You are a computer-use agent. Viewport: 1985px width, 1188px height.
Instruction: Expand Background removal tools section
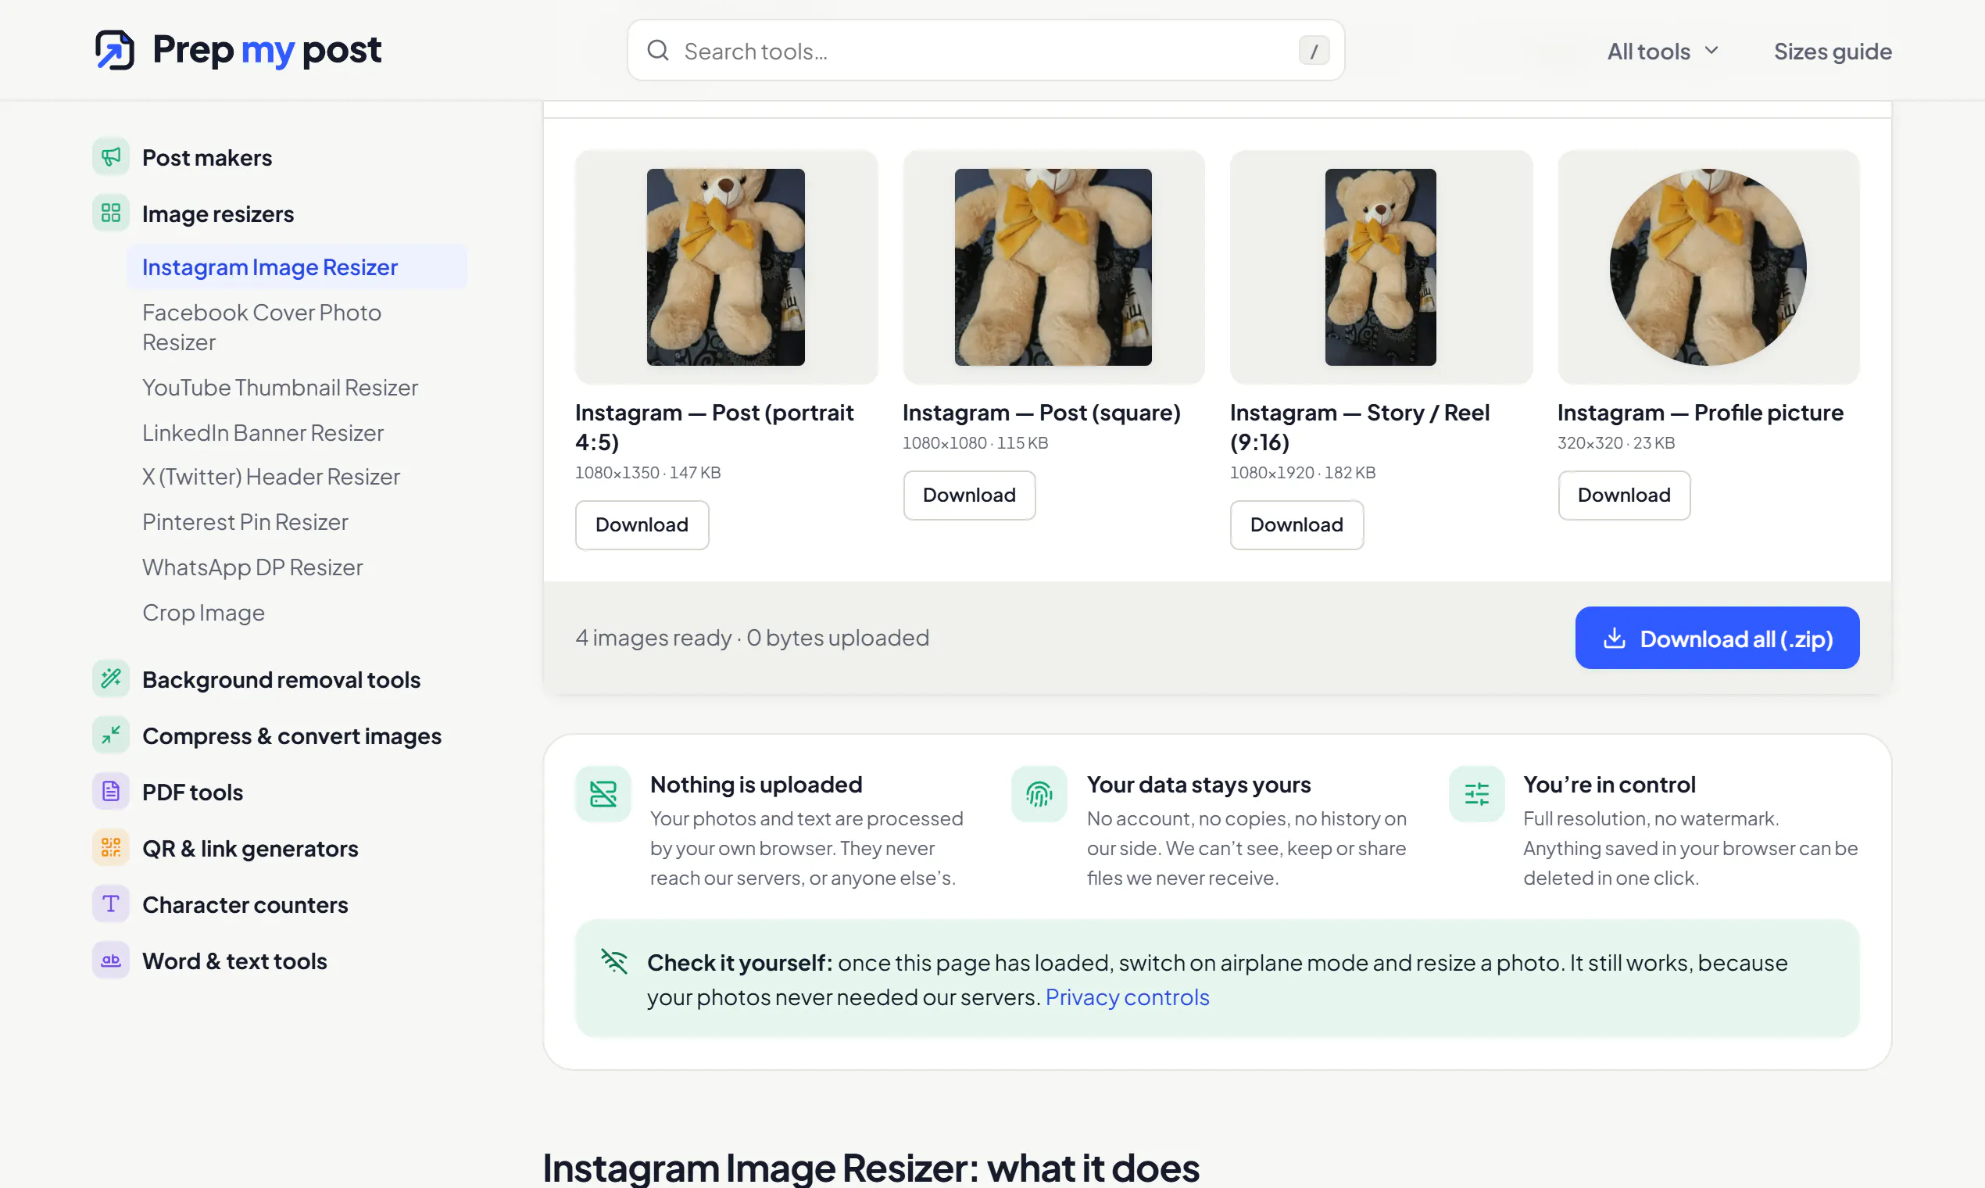[281, 679]
